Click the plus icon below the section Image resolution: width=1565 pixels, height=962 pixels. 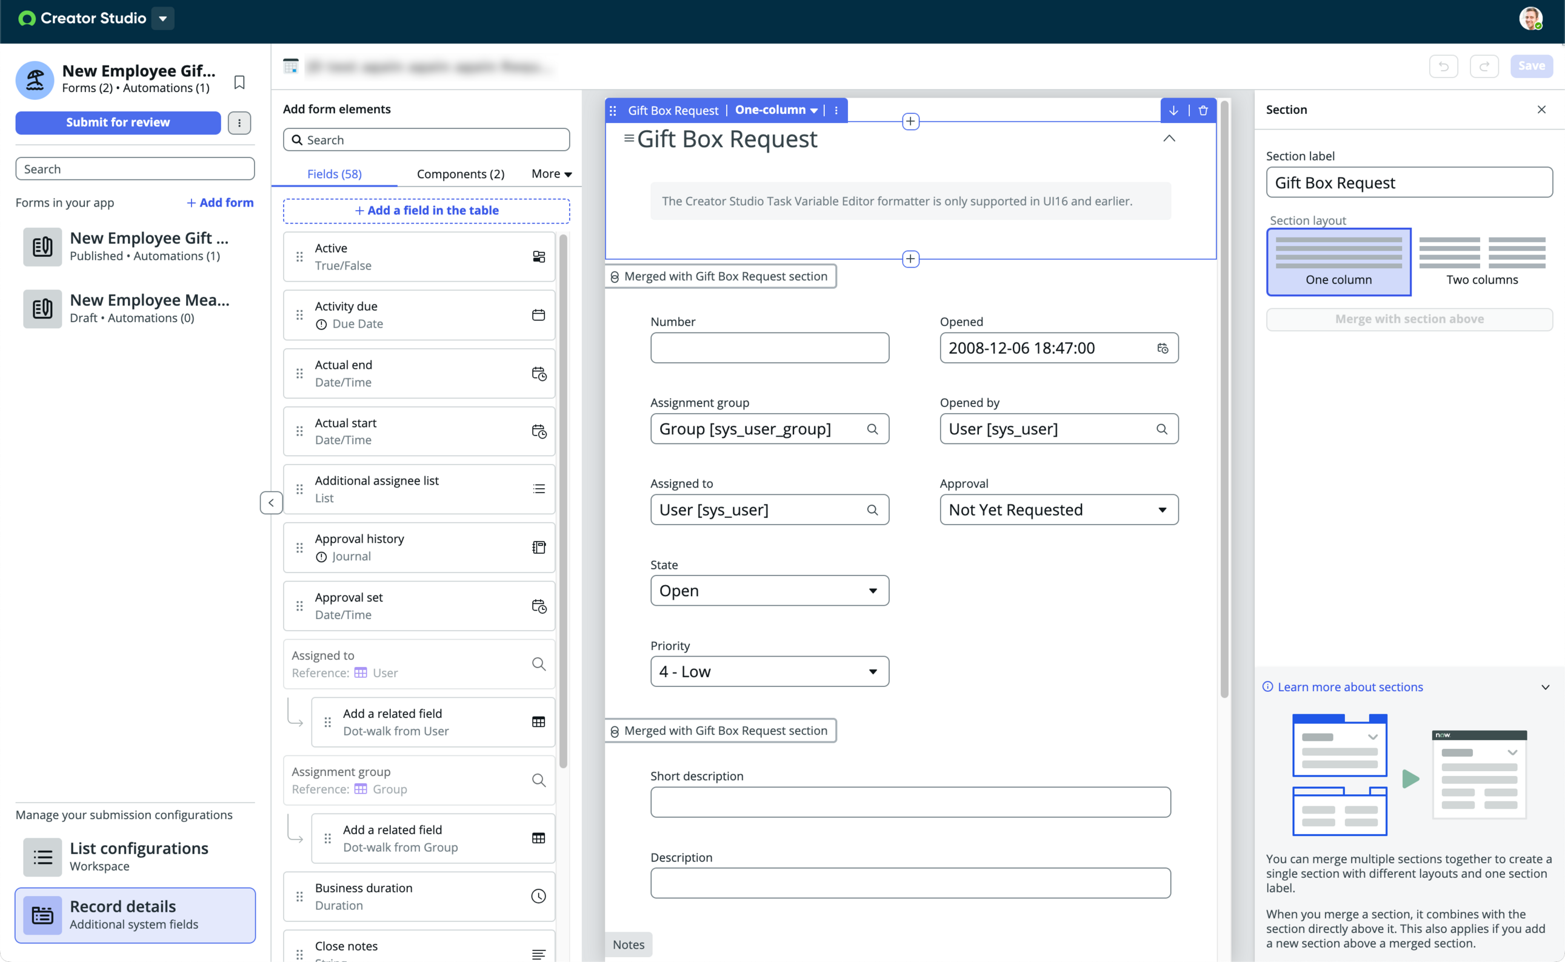(911, 259)
